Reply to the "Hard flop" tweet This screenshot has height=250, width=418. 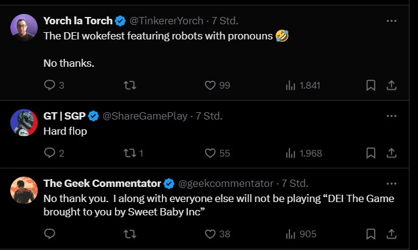50,153
